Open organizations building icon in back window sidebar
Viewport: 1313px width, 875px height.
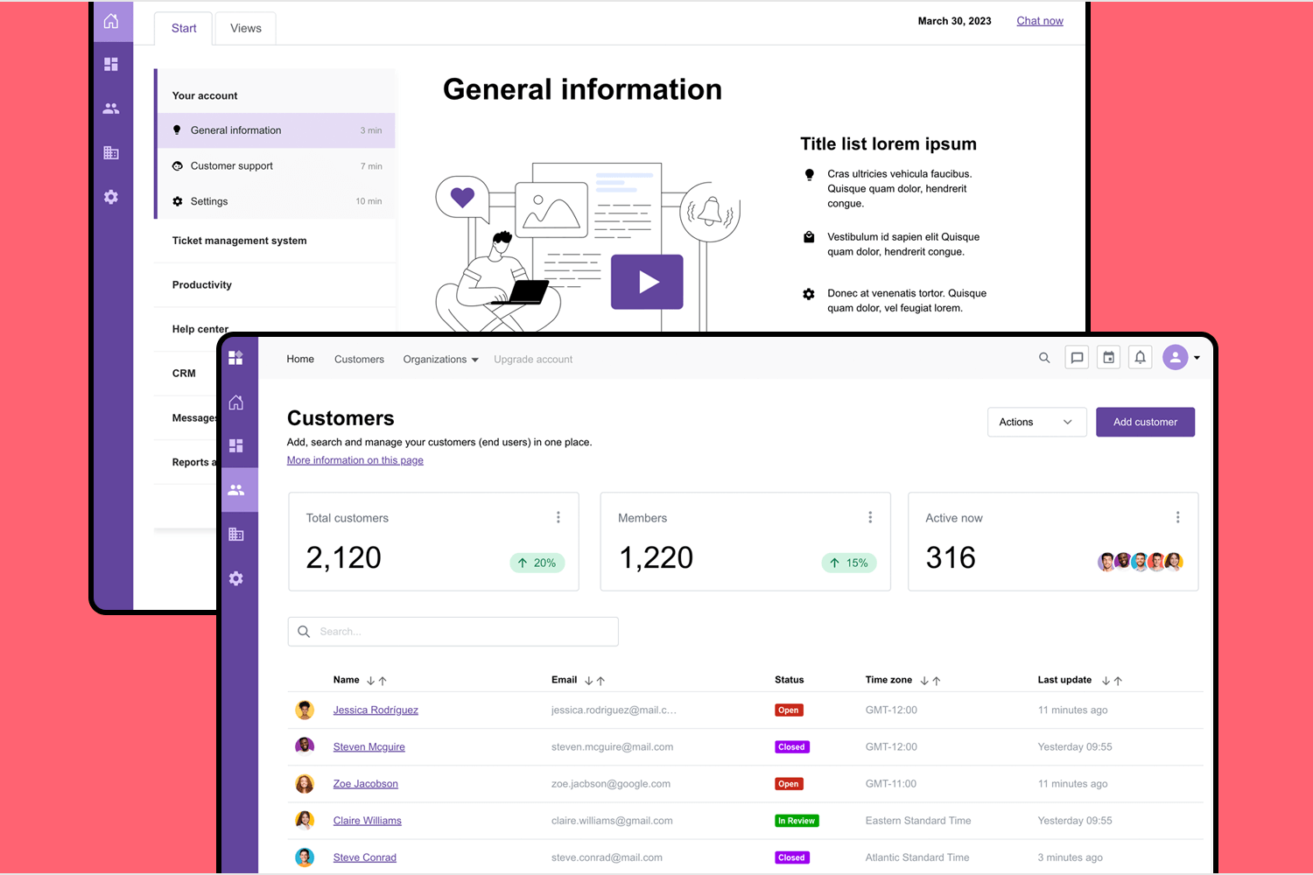click(x=111, y=153)
